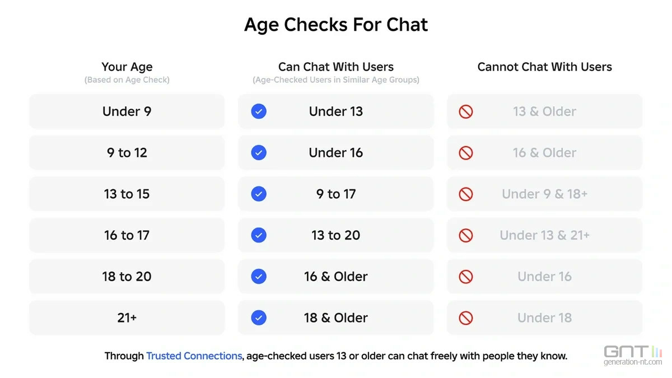Screen dimensions: 672x378
Task: Click the prohibited icon beside Under 13 & 21+
Action: tap(466, 235)
